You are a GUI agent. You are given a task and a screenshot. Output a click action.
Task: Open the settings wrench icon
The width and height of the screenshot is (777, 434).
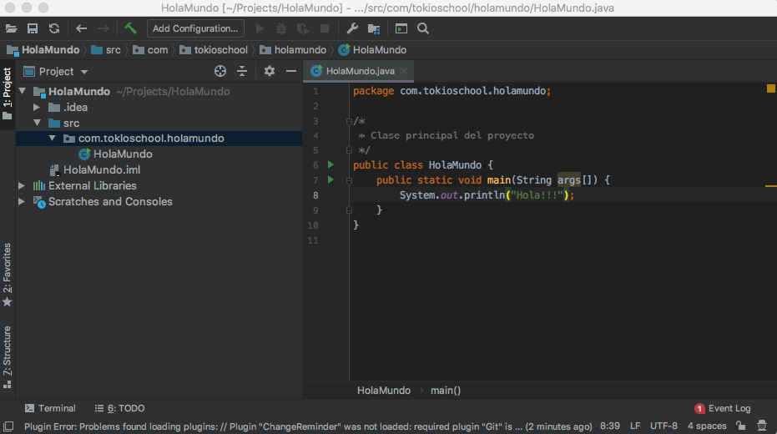(351, 28)
